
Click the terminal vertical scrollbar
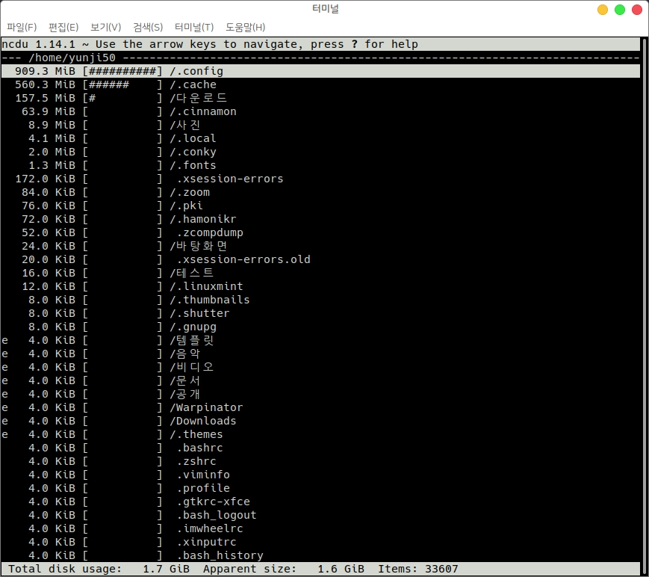point(645,299)
